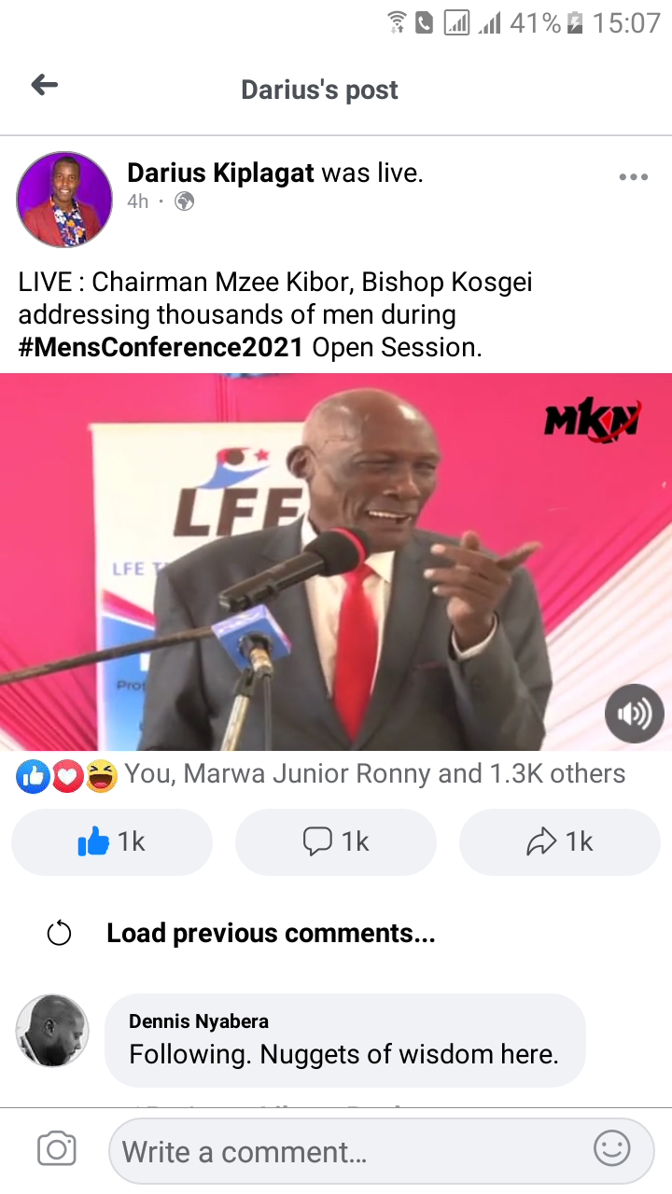Tap the #MensConference2021 hashtag
This screenshot has width=672, height=1194.
click(161, 347)
